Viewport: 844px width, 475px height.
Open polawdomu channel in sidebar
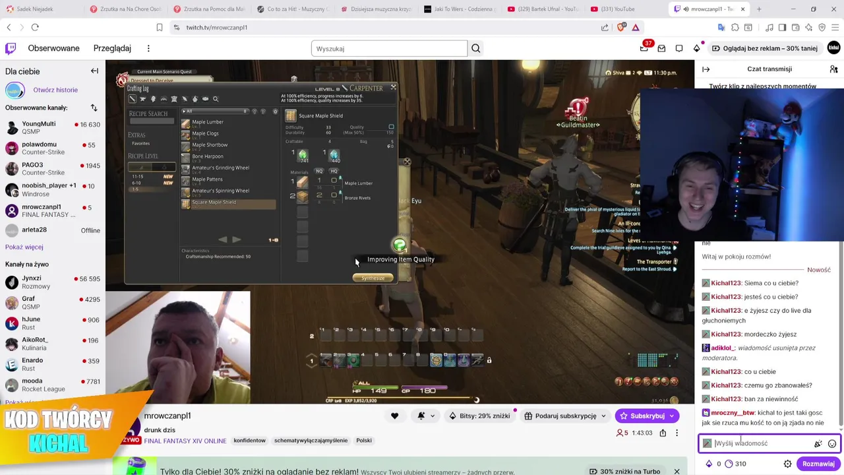pos(53,148)
